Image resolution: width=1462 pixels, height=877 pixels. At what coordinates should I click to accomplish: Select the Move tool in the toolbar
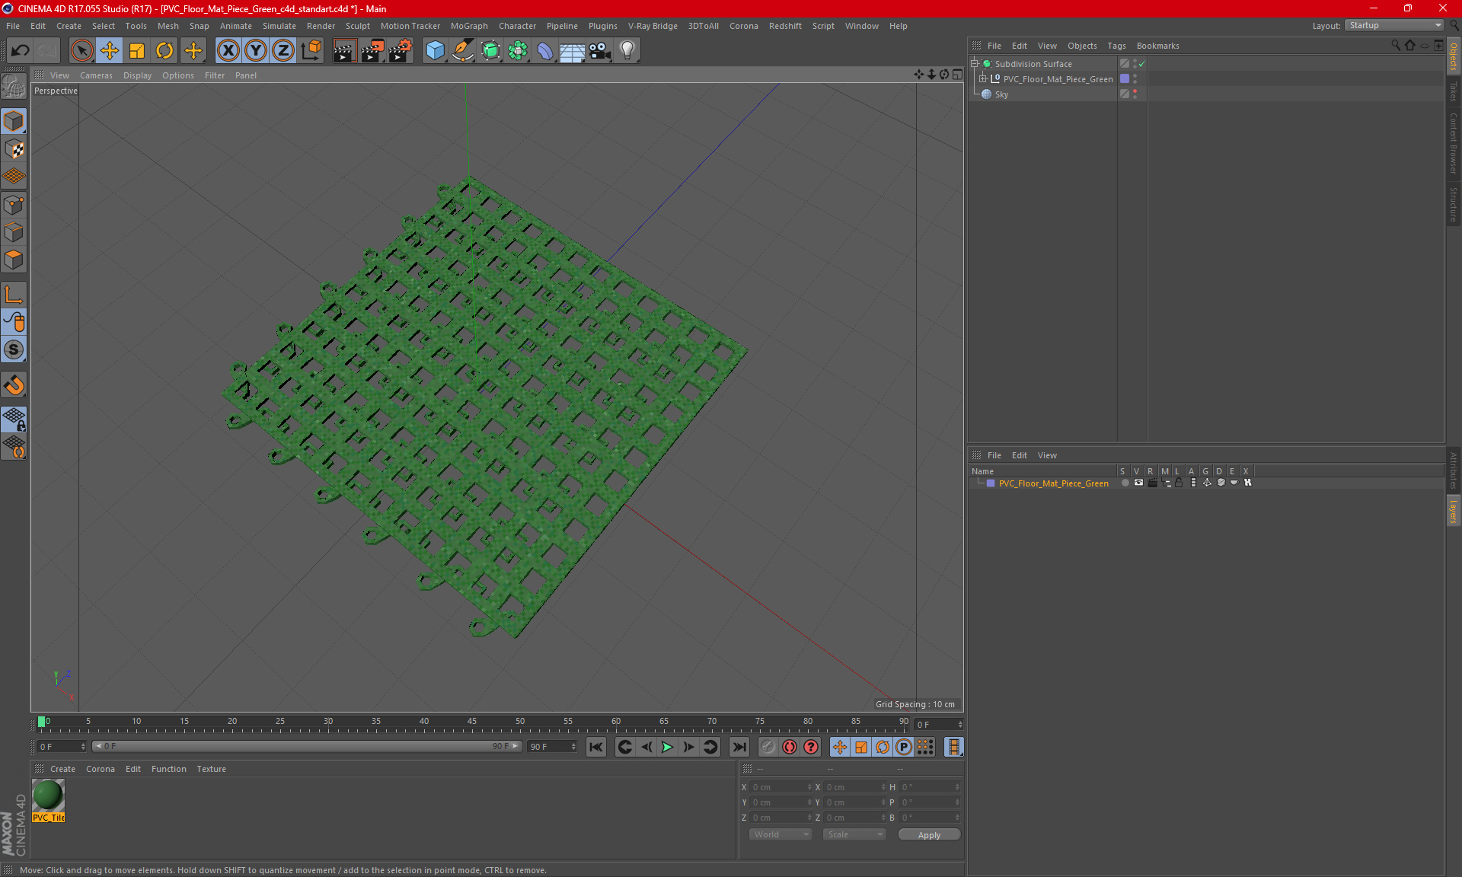pos(110,51)
